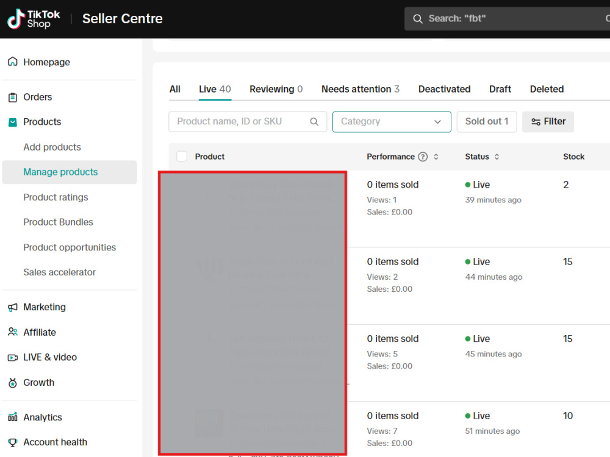
Task: Switch to the Live 40 tab
Action: [x=215, y=89]
